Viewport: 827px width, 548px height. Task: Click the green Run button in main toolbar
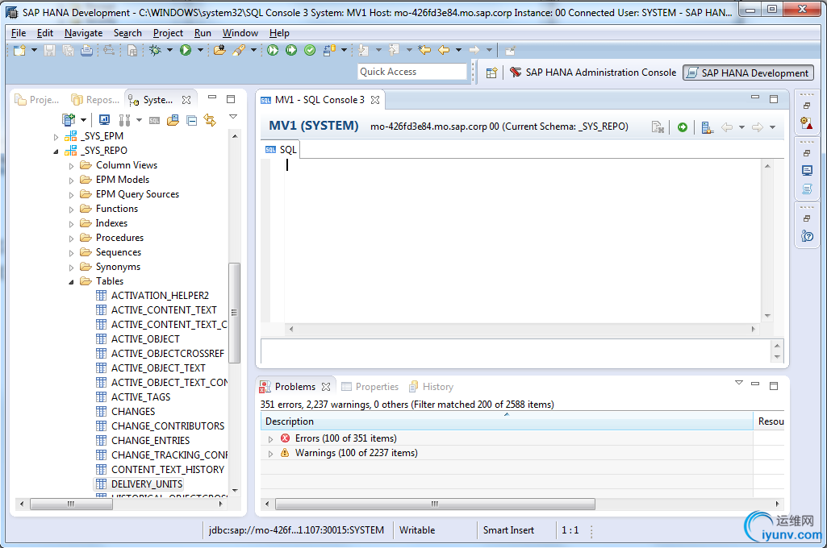(x=186, y=50)
